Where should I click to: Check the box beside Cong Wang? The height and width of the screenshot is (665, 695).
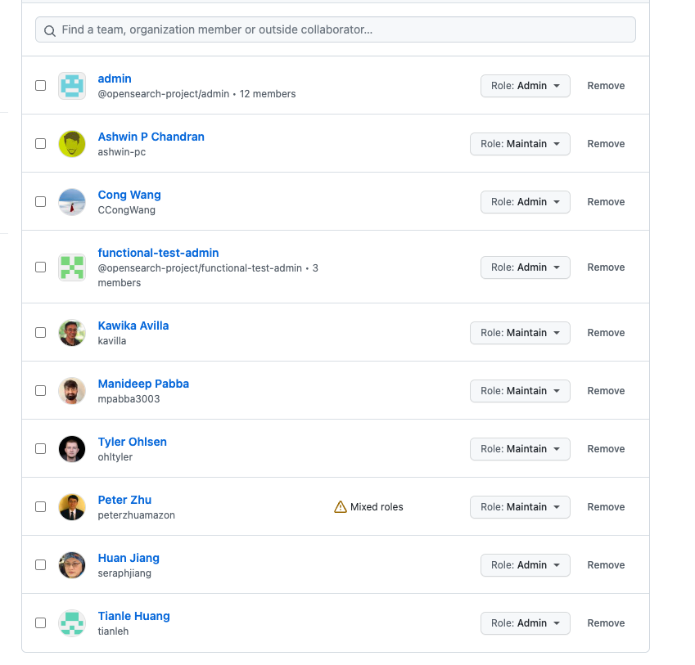coord(40,201)
